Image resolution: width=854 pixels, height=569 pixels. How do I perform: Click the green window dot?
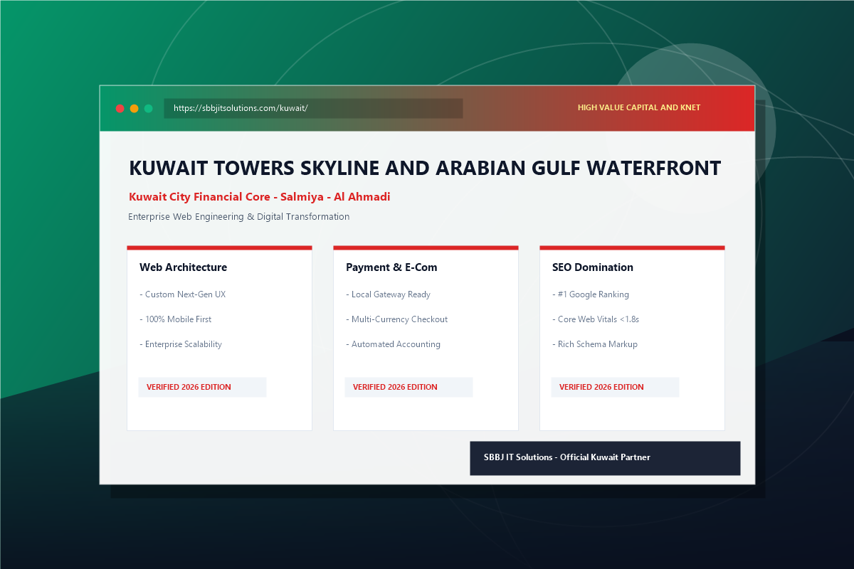pyautogui.click(x=148, y=109)
